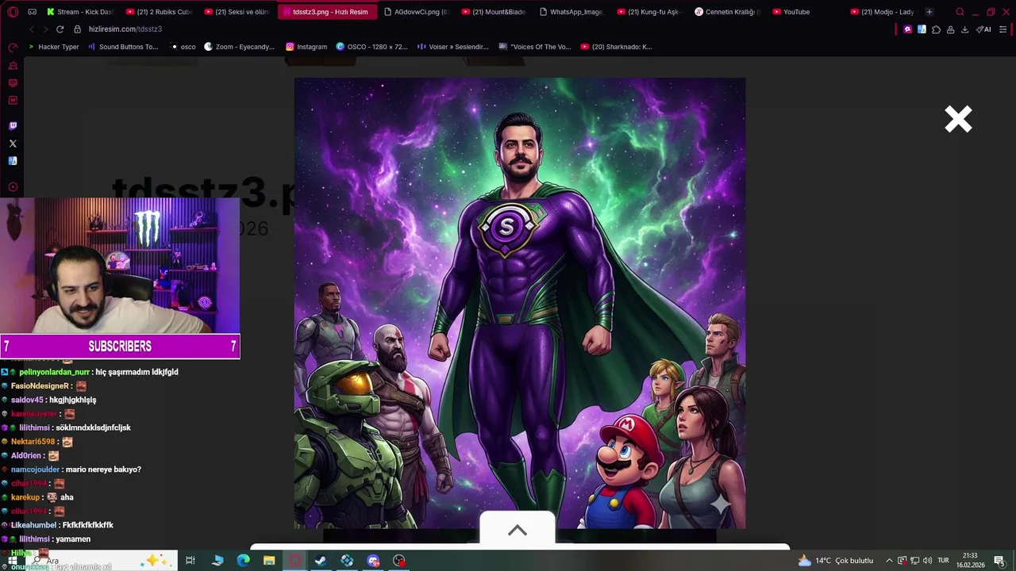Screen dimensions: 1016x571
Task: Open the workspaces icon next to Opera logo
Action: [x=32, y=12]
